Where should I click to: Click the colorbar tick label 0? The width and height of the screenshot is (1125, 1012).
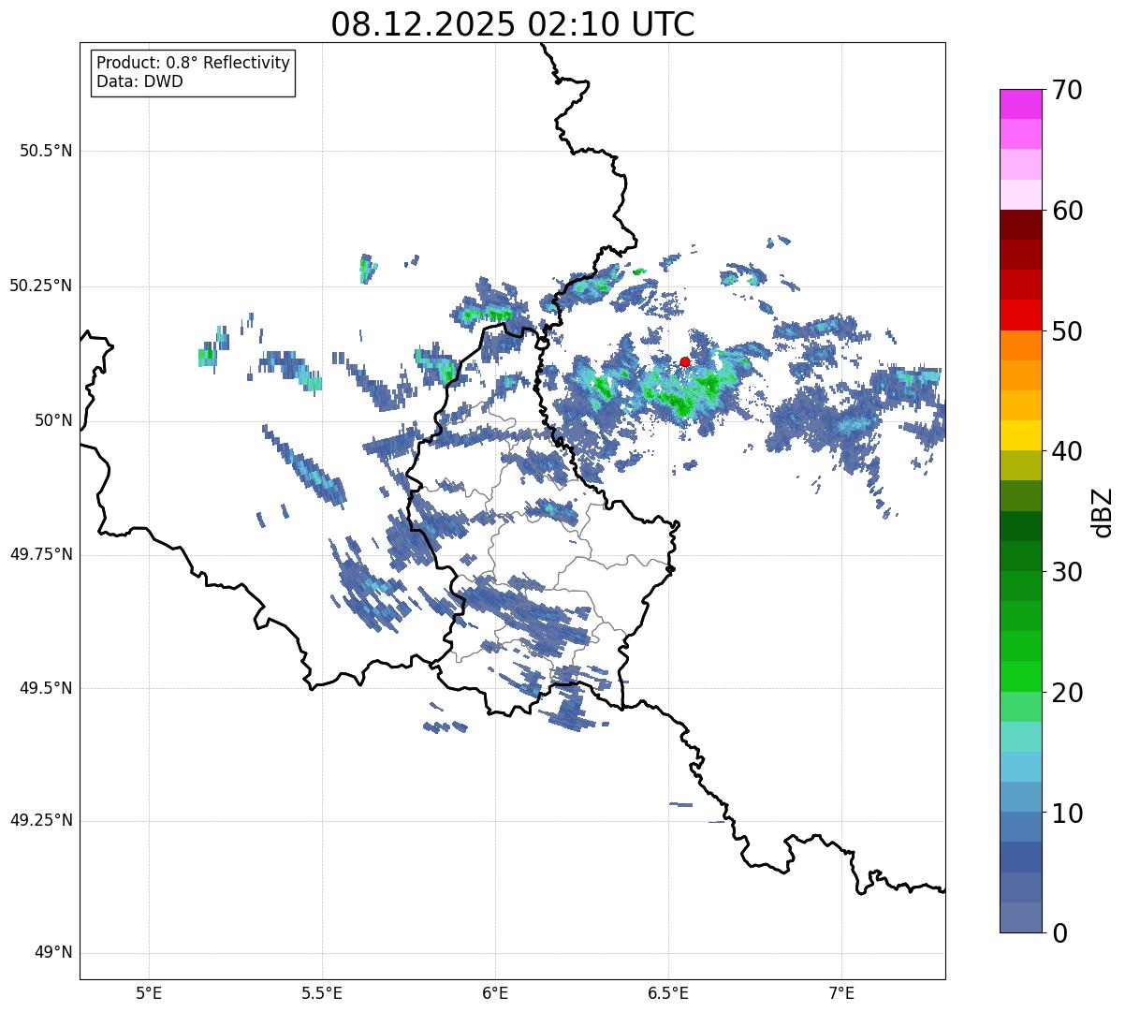[x=1060, y=933]
